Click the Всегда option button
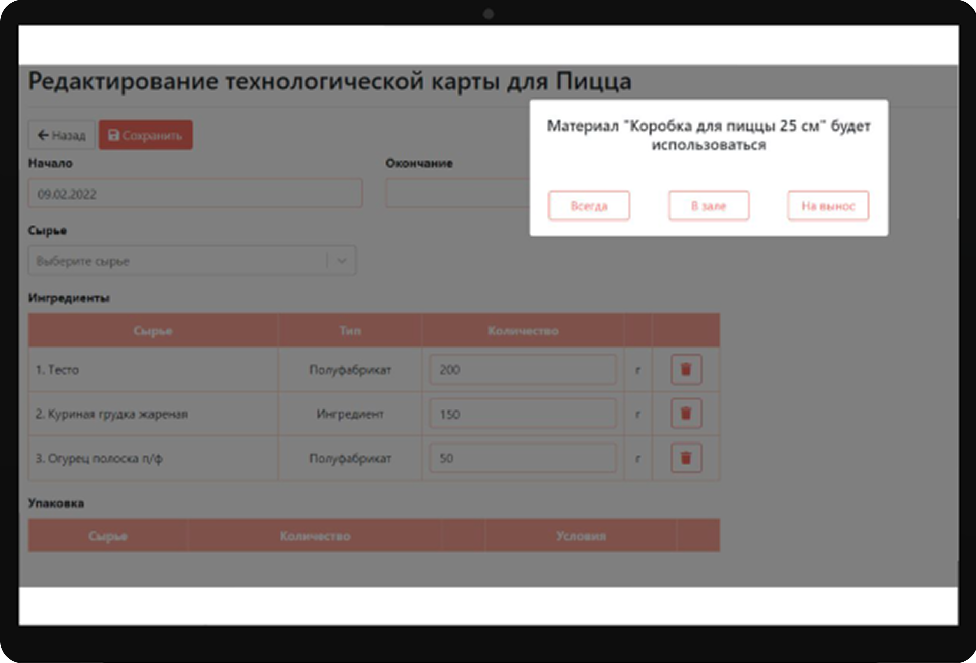Screen dimensions: 976x663 coord(589,206)
